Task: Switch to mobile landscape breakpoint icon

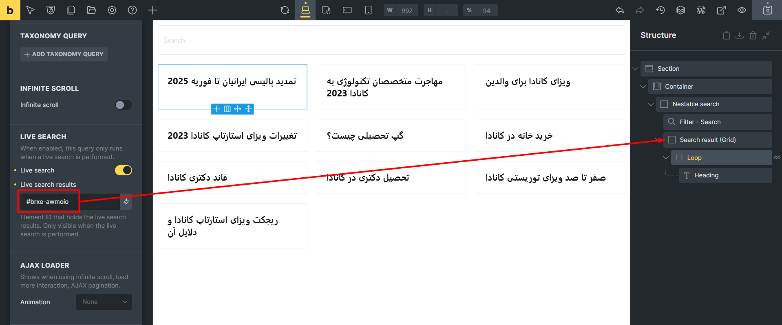Action: tap(347, 10)
